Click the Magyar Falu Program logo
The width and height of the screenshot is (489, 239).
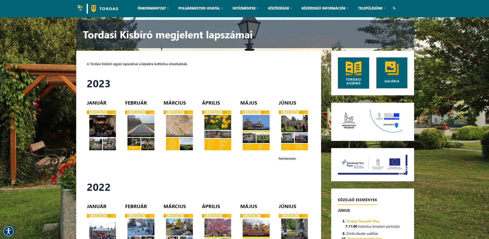349,121
